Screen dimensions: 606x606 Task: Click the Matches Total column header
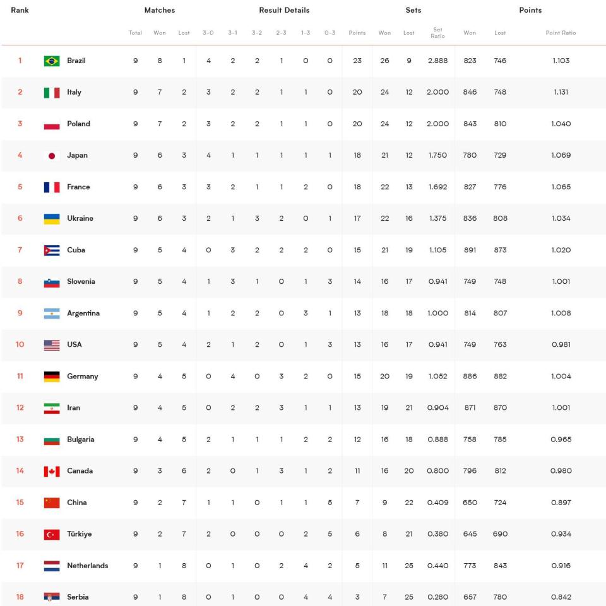[135, 33]
